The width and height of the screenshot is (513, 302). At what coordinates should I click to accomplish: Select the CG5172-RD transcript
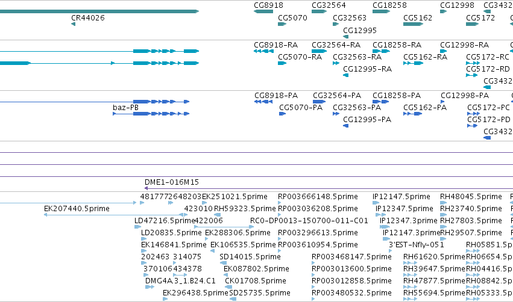coord(472,75)
